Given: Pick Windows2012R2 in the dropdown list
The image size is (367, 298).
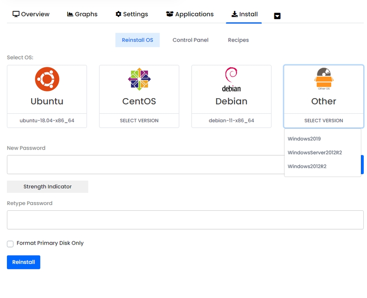Looking at the screenshot, I should pyautogui.click(x=307, y=166).
